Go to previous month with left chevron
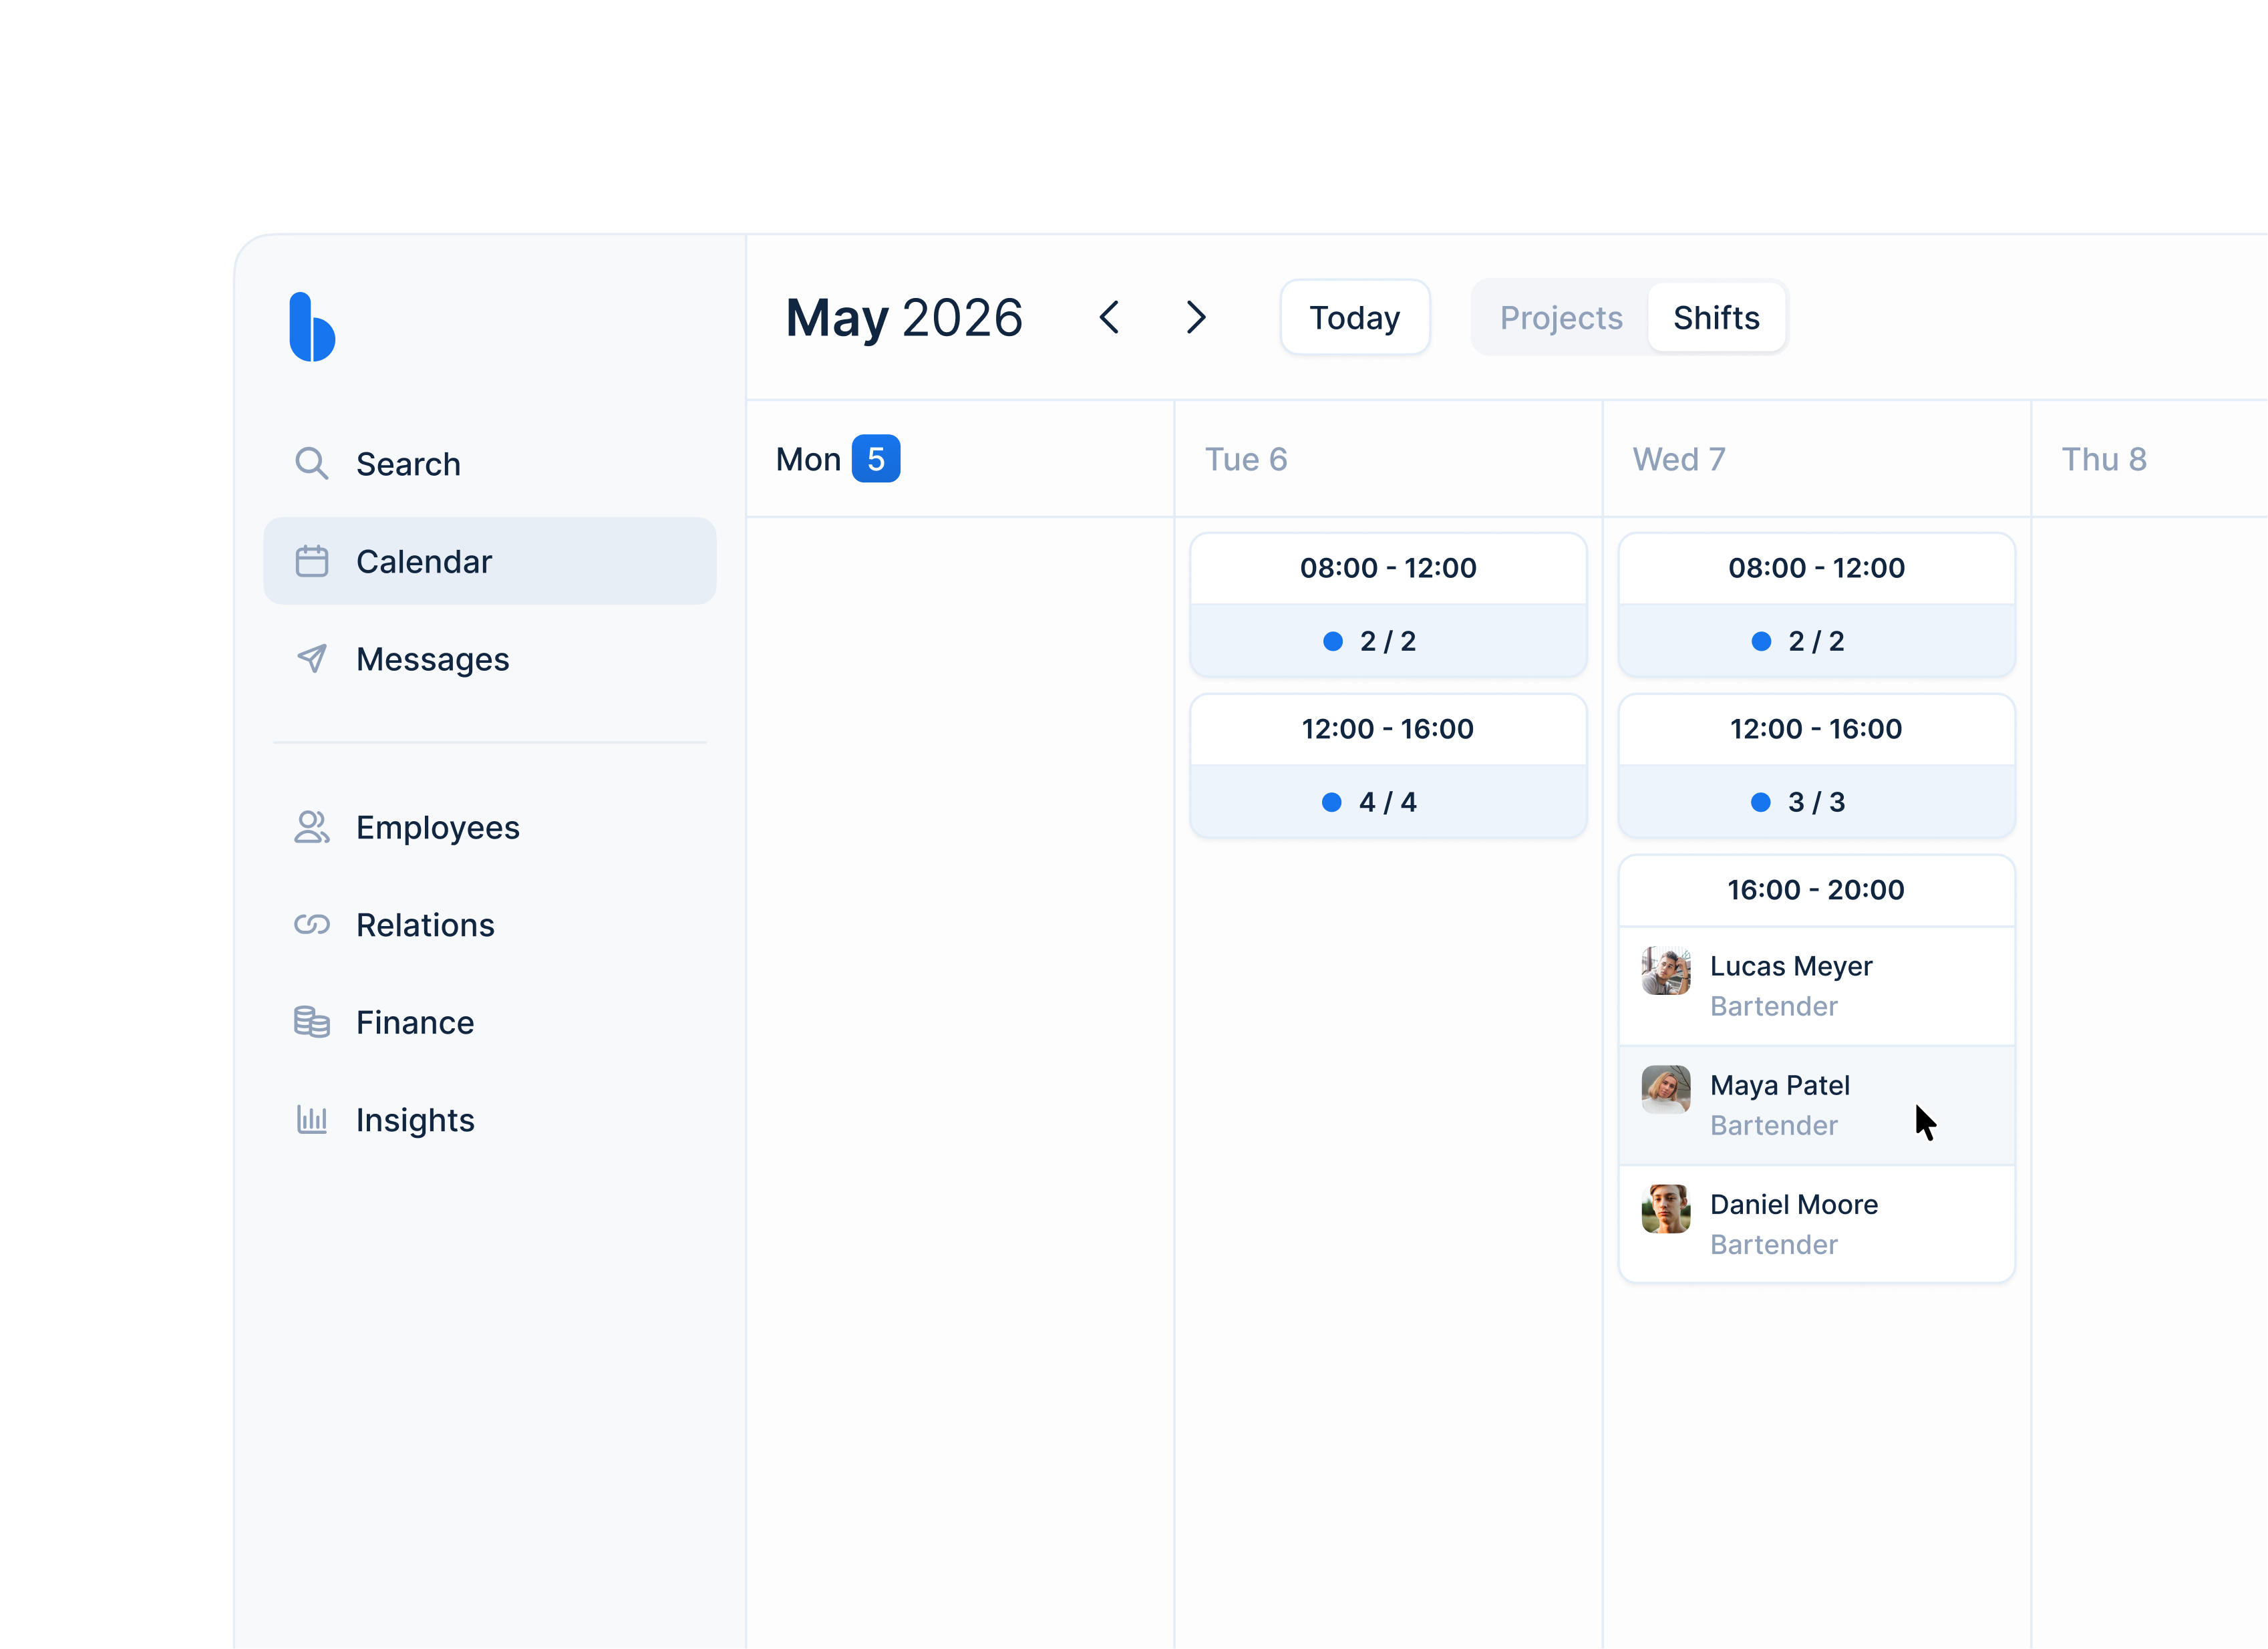This screenshot has width=2268, height=1649. tap(1109, 318)
